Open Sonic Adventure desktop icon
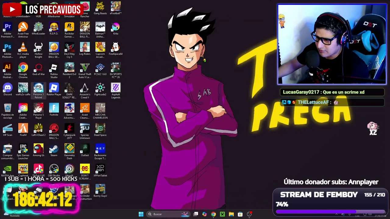 pos(69,111)
